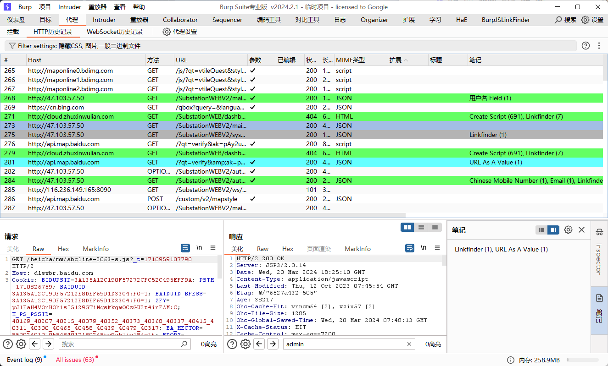Image resolution: width=608 pixels, height=366 pixels.
Task: Open the Settings gear in top bar
Action: (x=585, y=20)
